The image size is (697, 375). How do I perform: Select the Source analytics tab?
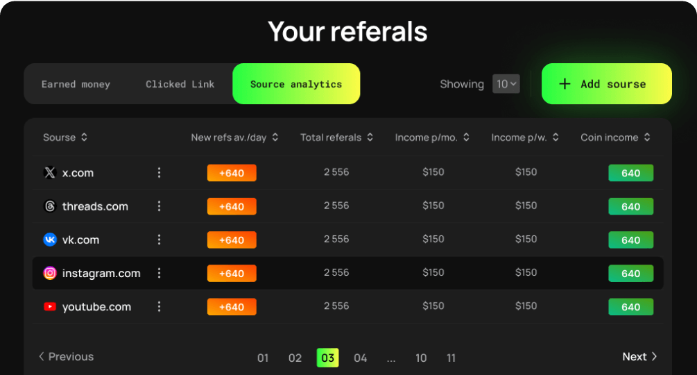[296, 84]
